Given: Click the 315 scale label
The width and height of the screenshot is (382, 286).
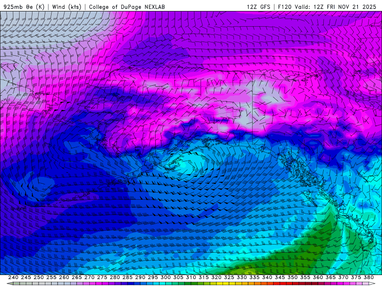Looking at the screenshot, I should (x=203, y=277).
